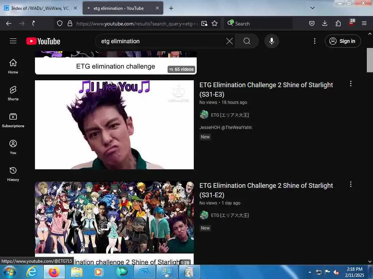Screen dimensions: 373x279
Task: Launch Internet Explorer from the taskbar
Action: (x=32, y=272)
